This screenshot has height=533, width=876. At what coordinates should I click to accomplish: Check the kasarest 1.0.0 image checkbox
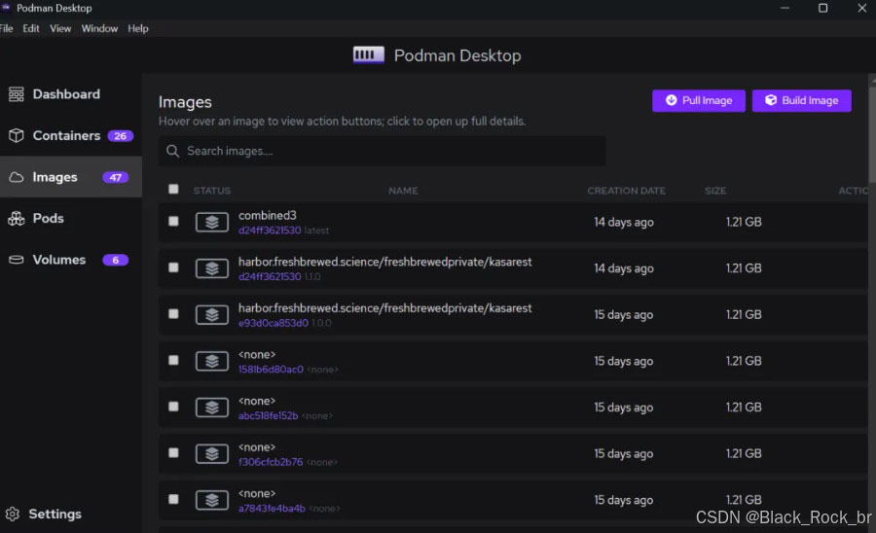(x=174, y=314)
